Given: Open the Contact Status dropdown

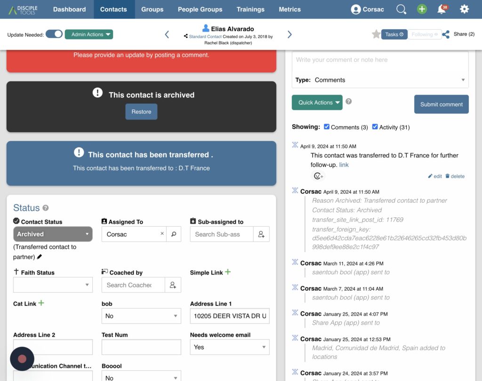Looking at the screenshot, I should click(x=53, y=234).
